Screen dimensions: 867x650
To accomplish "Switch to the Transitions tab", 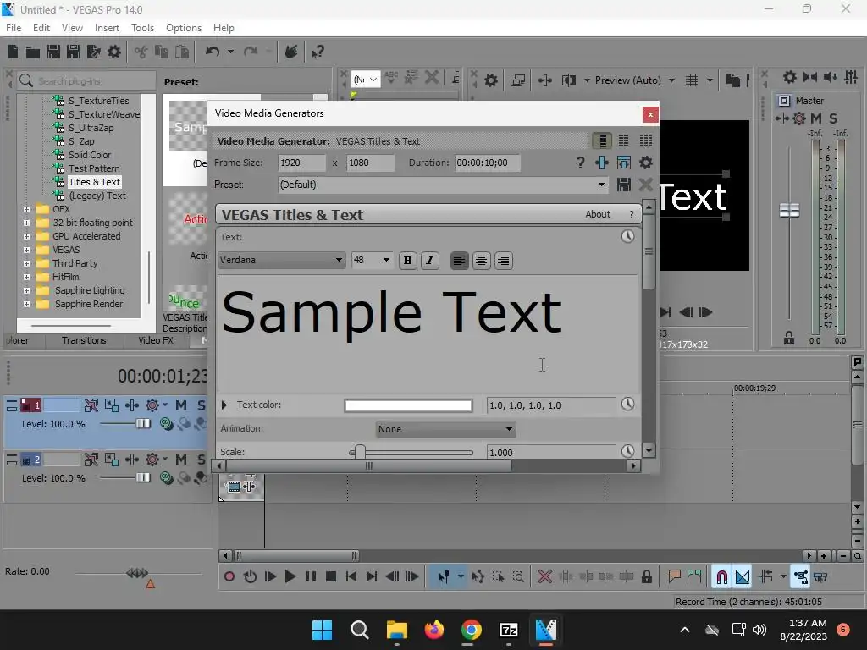I will pos(84,340).
